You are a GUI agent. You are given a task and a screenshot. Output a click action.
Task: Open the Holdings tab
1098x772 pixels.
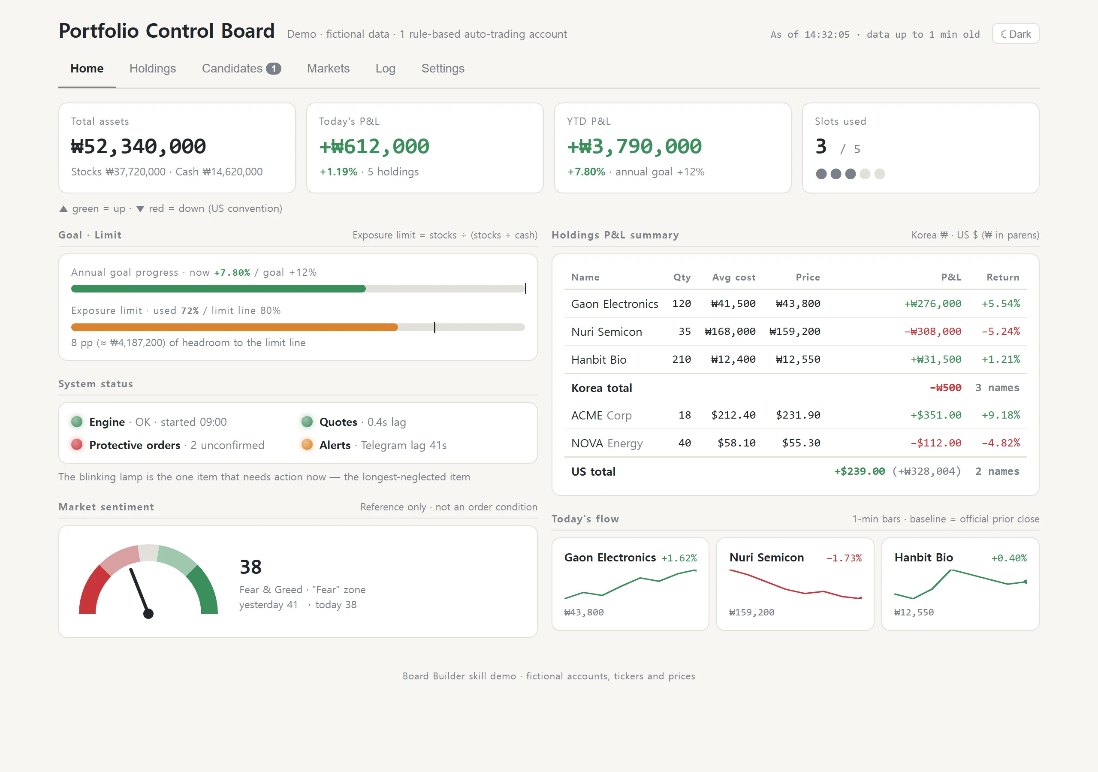[x=153, y=68]
